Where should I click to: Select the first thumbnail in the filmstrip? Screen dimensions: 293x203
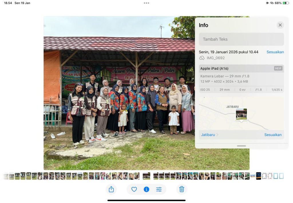6,176
